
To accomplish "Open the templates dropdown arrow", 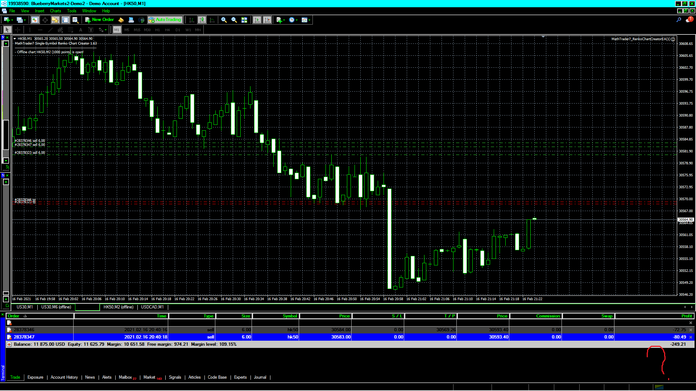I will (x=309, y=20).
